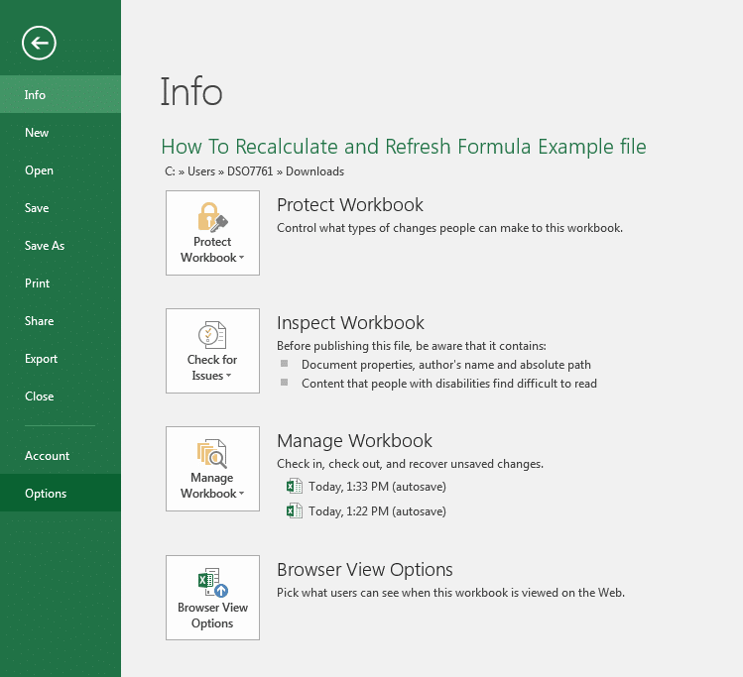Viewport: 743px width, 677px height.
Task: Click the Manage Workbook magnifier icon
Action: coord(212,454)
